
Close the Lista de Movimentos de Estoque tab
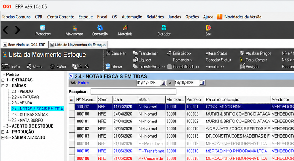pyautogui.click(x=52, y=45)
